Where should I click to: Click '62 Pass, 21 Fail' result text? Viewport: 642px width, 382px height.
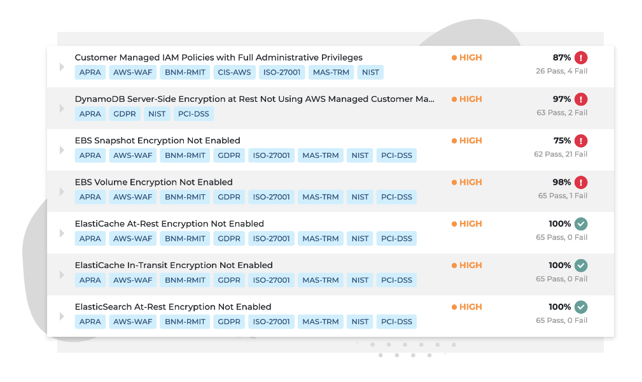[x=561, y=154]
